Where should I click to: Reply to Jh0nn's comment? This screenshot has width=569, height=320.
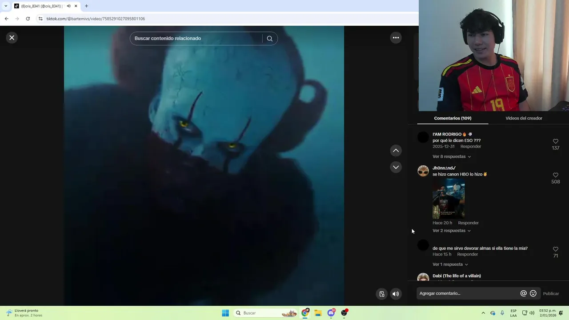(468, 223)
